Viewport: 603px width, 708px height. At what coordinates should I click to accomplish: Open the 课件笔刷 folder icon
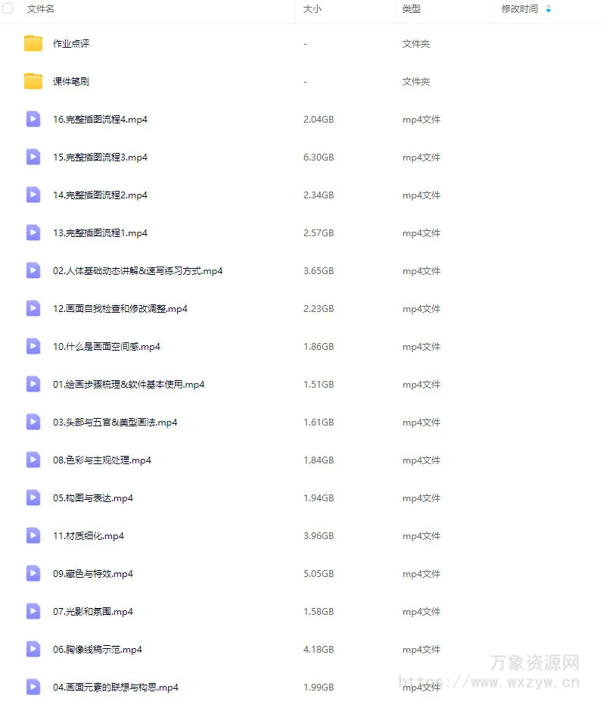click(x=33, y=81)
